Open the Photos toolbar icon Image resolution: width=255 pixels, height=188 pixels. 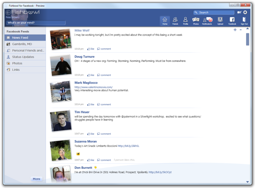196,21
